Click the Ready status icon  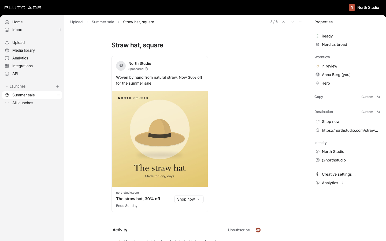click(x=318, y=36)
